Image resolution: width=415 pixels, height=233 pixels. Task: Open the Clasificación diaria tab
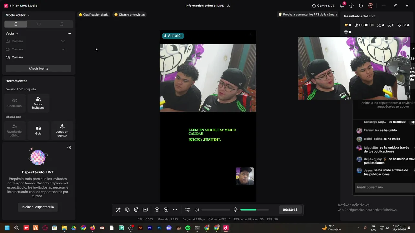pyautogui.click(x=94, y=15)
